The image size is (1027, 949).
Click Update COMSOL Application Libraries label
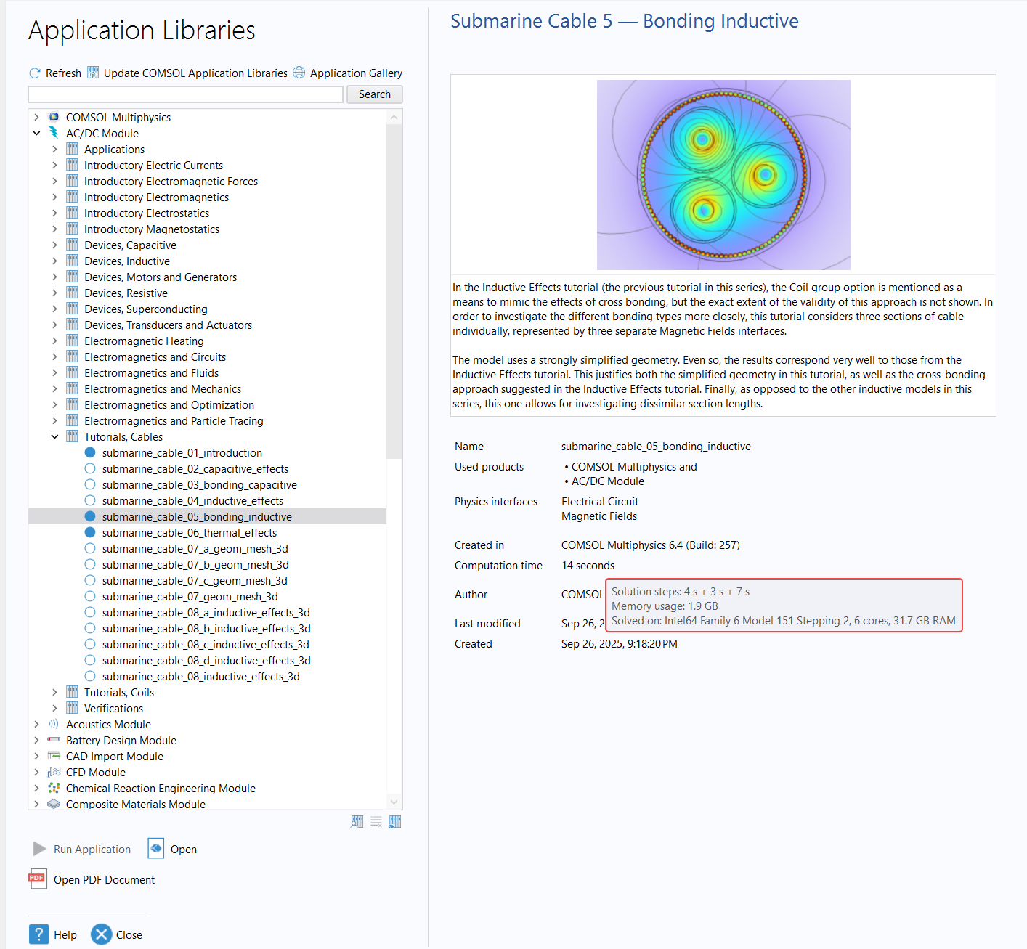coord(195,73)
